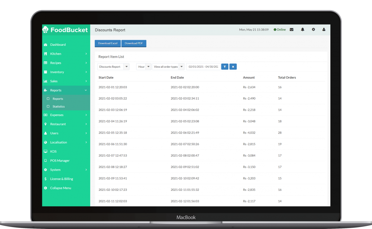Click start date 2021-02-09 11:53:41
The height and width of the screenshot is (229, 372).
click(x=113, y=178)
